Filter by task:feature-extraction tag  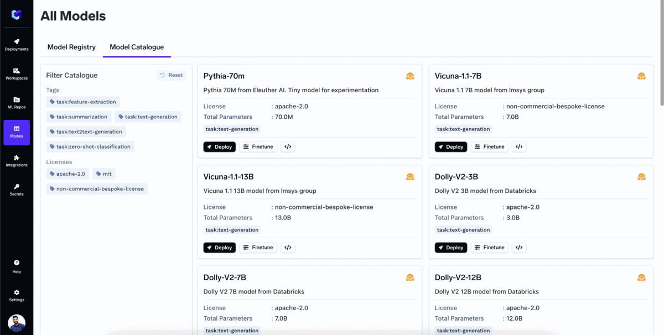pyautogui.click(x=83, y=102)
